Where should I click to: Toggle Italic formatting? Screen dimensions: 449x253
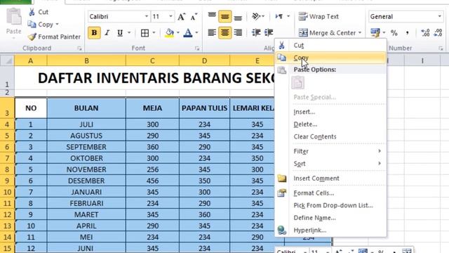point(107,33)
